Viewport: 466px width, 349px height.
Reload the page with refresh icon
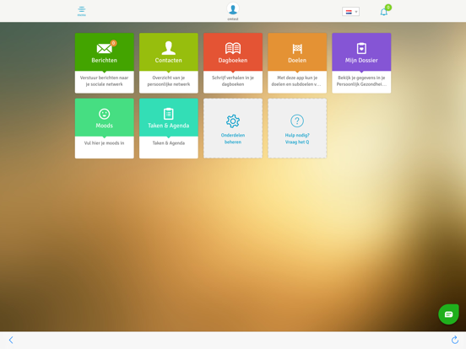click(x=455, y=340)
